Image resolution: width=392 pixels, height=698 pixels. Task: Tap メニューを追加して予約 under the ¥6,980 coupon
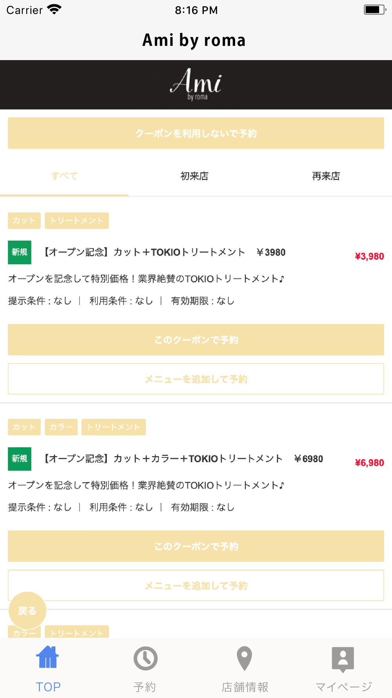click(x=196, y=585)
